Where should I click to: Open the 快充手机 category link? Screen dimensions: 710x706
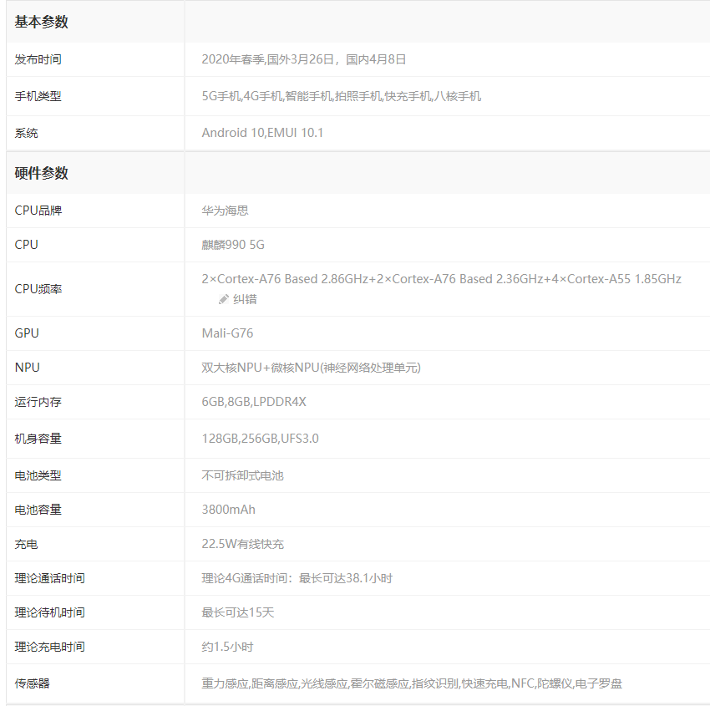(408, 96)
